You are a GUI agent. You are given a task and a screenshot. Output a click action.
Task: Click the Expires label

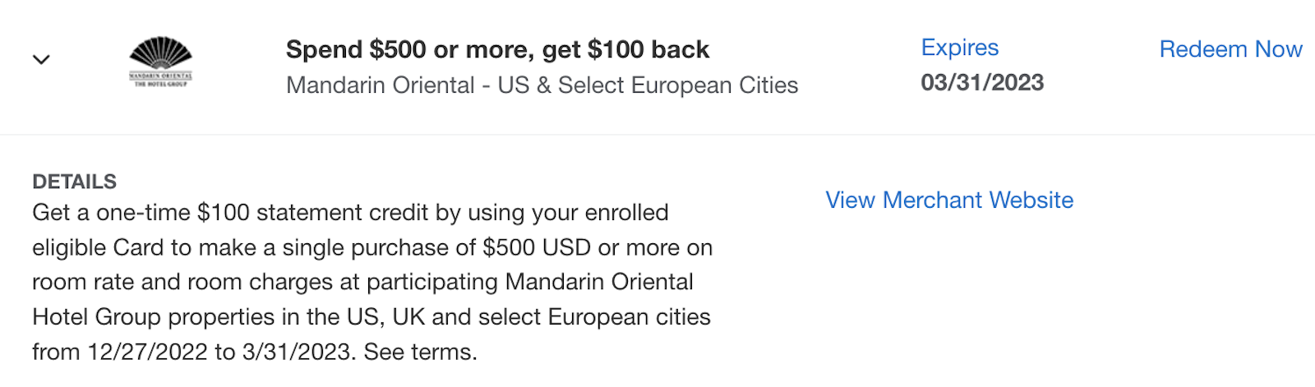click(x=959, y=48)
